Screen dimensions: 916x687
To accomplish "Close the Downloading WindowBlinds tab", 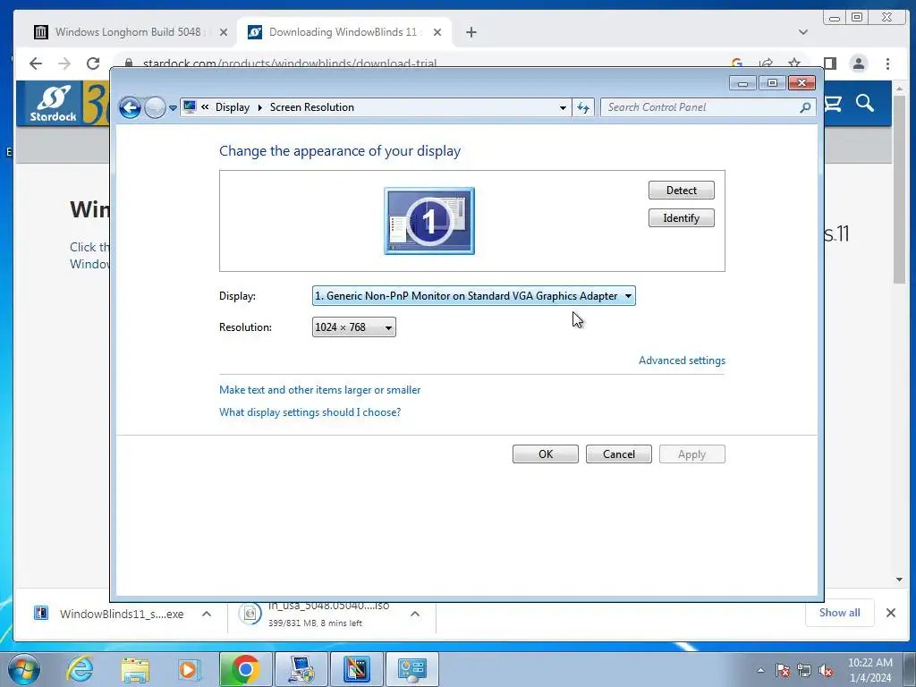I will pos(437,33).
